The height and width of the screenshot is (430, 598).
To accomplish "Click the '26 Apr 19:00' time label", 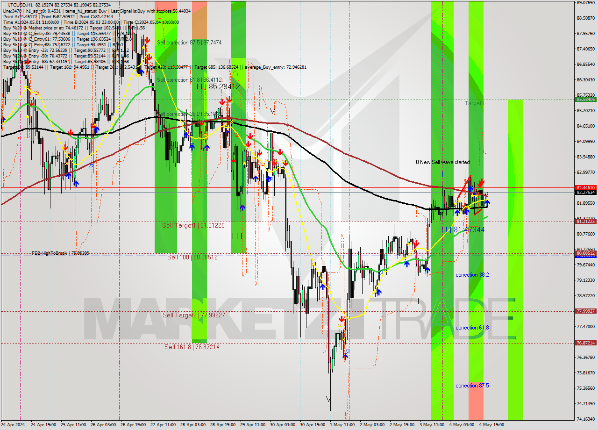I will [x=133, y=425].
